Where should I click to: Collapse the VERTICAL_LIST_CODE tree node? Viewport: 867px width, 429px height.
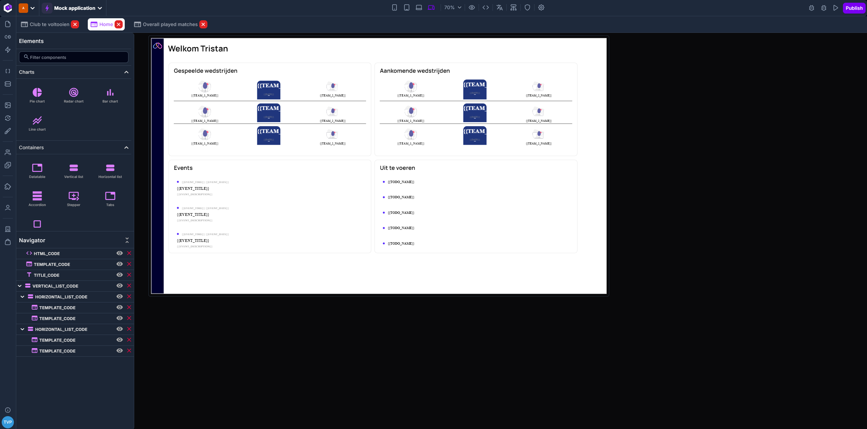pos(20,286)
